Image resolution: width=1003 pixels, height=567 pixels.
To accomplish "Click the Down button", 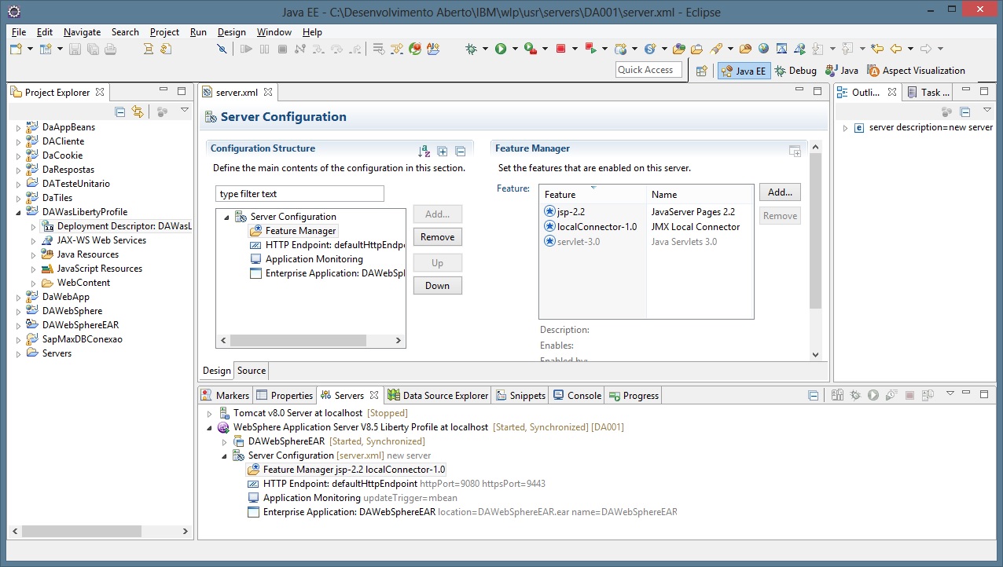I will (437, 286).
